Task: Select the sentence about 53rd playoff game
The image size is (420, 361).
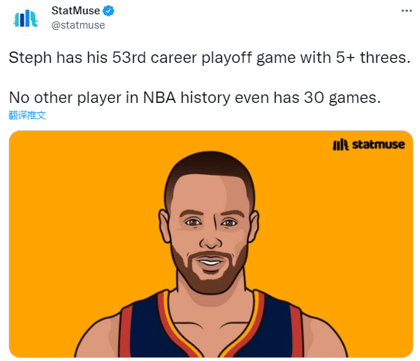Action: tap(210, 57)
